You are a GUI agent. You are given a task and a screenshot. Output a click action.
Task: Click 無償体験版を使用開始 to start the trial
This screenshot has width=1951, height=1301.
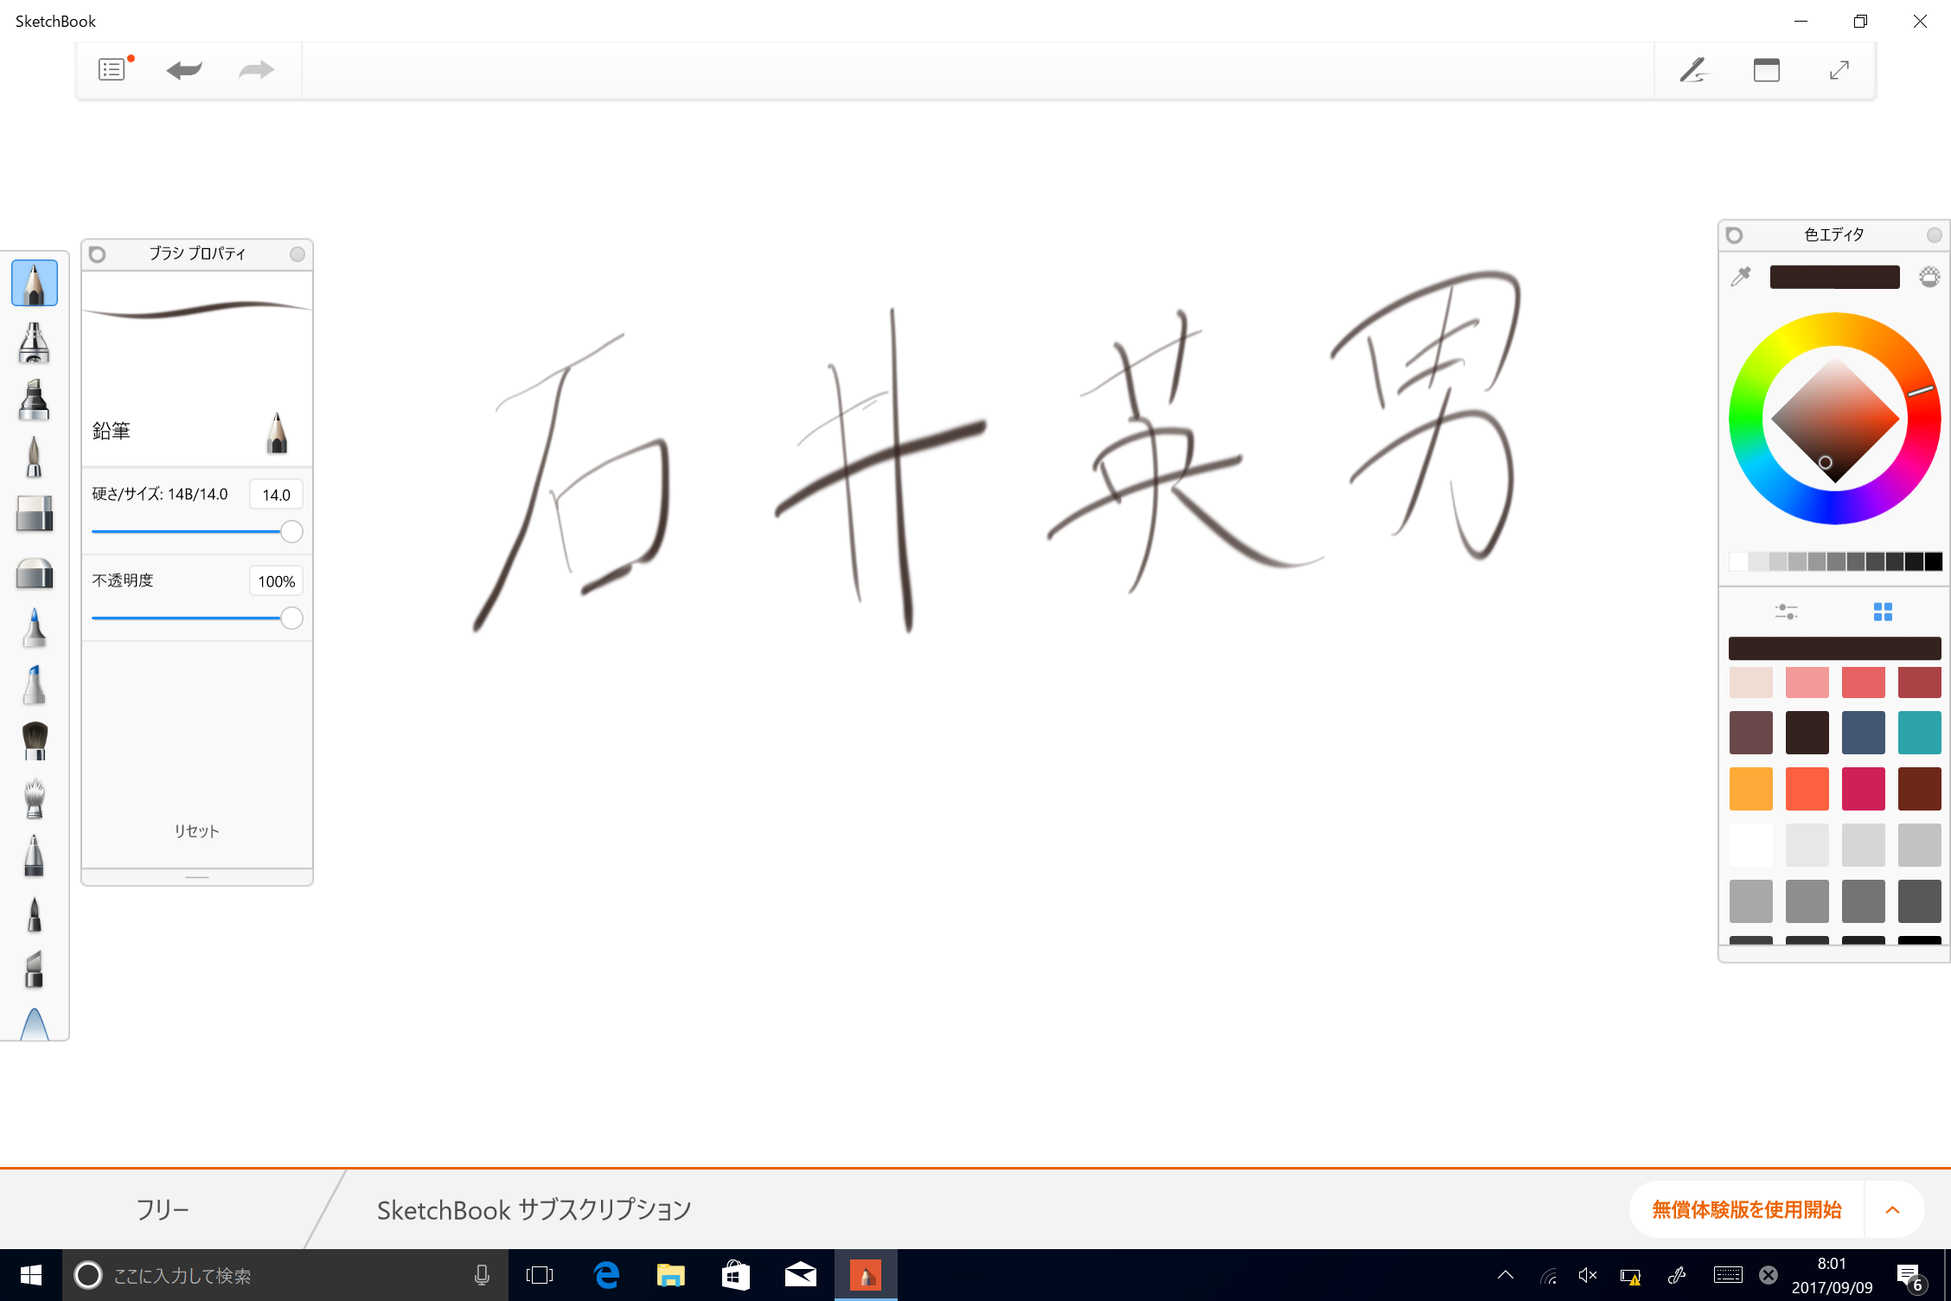[1745, 1209]
